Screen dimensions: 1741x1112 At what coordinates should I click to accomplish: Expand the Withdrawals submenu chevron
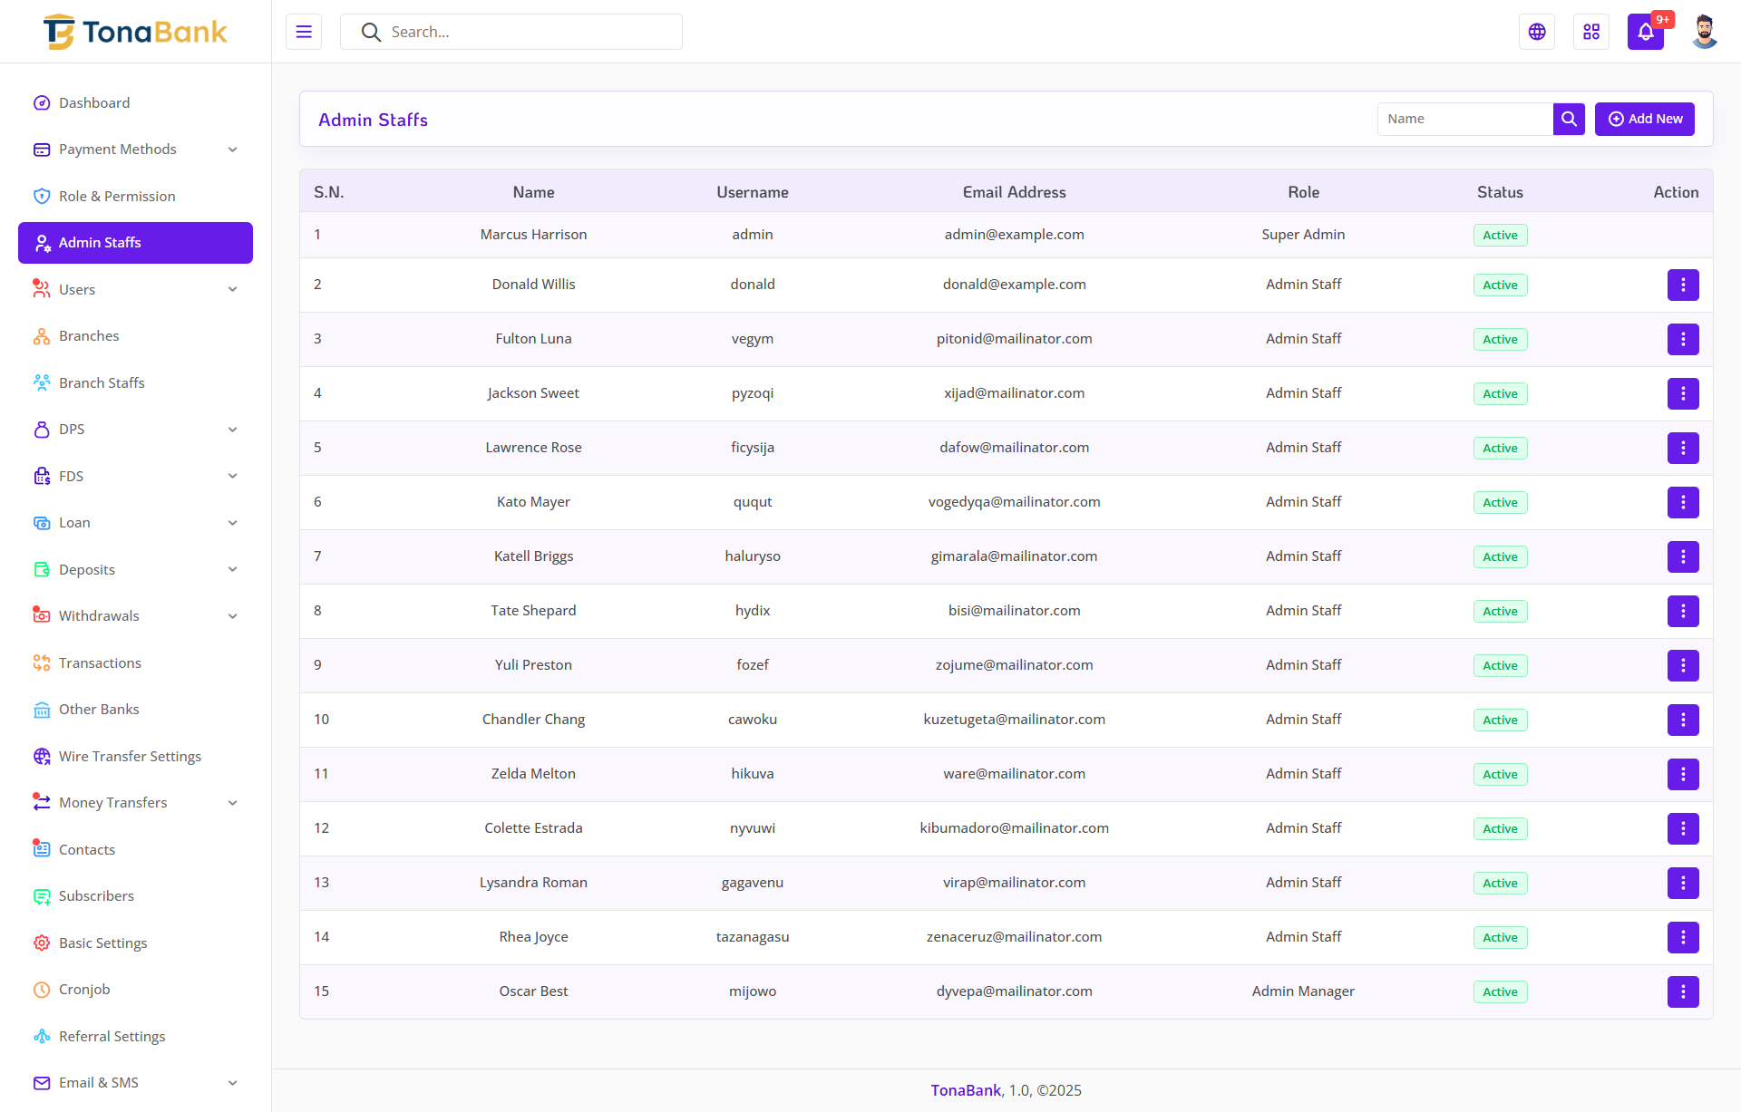pyautogui.click(x=232, y=616)
